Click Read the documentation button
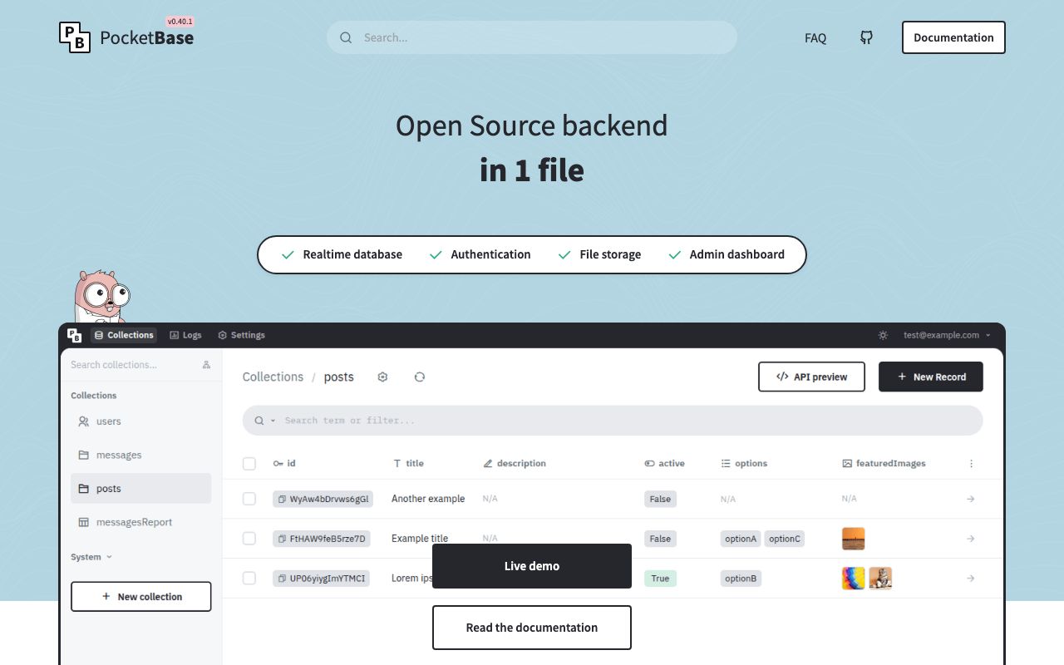1064x665 pixels. click(532, 628)
